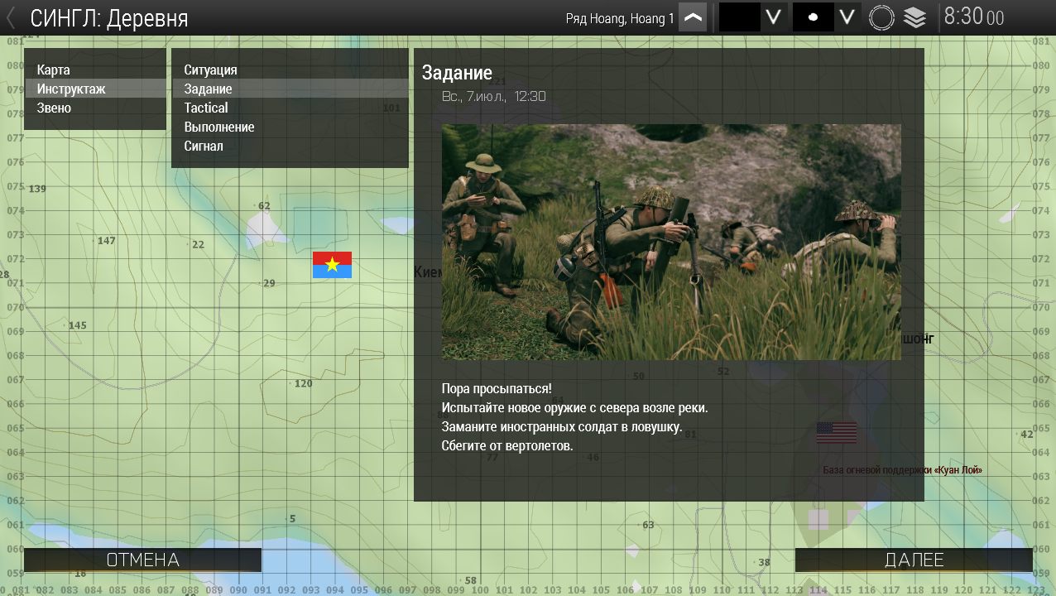Click the back arrow beside СИНГЛ: Деревня

(12, 17)
